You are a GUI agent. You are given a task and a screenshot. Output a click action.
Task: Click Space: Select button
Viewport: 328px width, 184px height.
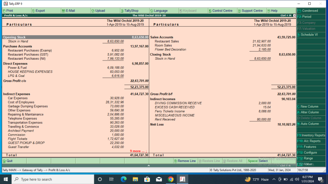(x=259, y=161)
